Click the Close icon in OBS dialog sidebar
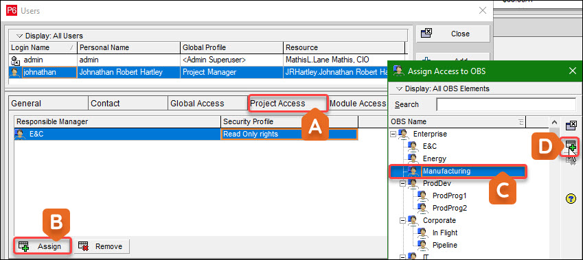Screen dimensions: 583x260 coord(571,126)
